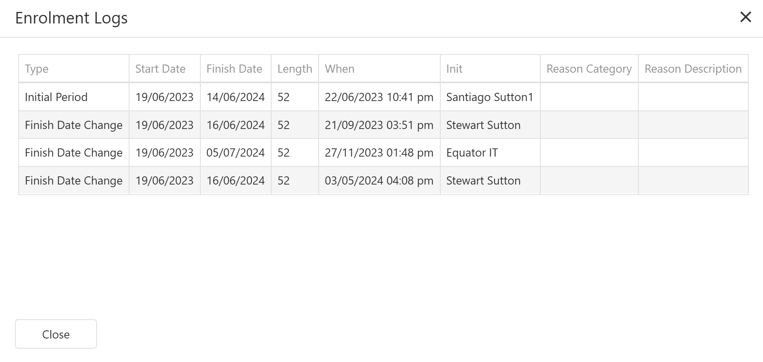763x362 pixels.
Task: Select the Santiago Sutton1 cell
Action: coord(490,97)
